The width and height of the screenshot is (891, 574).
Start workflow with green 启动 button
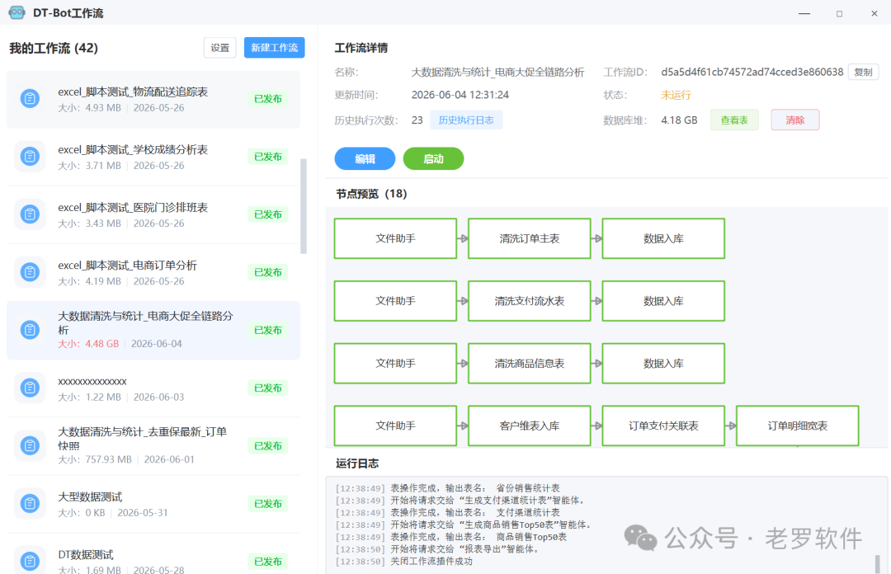[434, 158]
